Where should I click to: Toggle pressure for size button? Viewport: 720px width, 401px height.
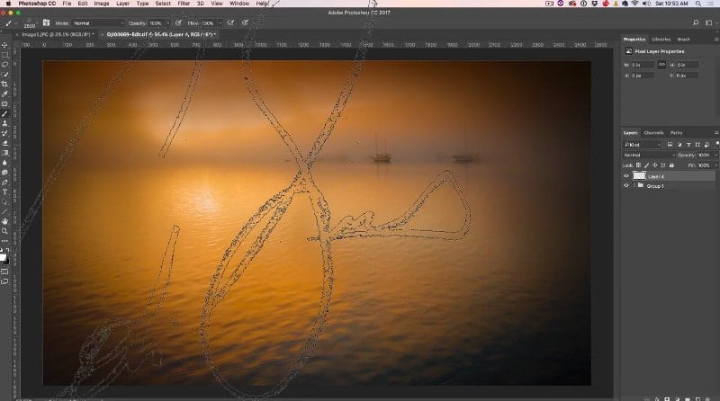[245, 22]
